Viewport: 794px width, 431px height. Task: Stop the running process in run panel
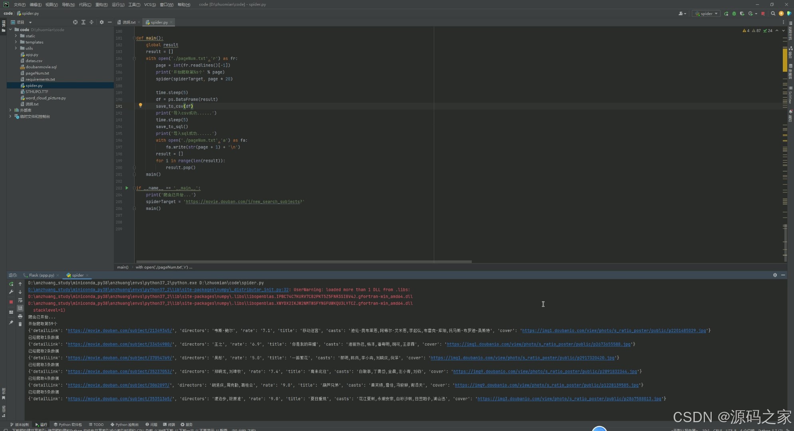pos(11,302)
